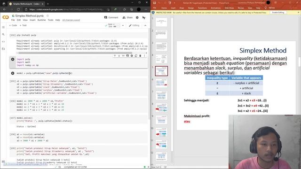
Task: Open PowerPoint ribbon display options
Action: pos(276,3)
